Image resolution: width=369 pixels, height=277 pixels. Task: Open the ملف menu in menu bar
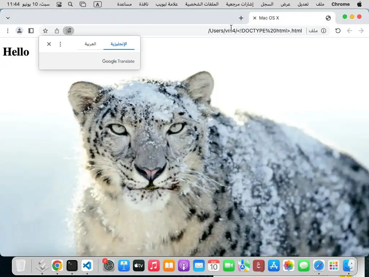[320, 4]
